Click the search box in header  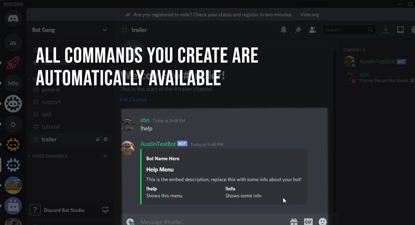click(349, 30)
